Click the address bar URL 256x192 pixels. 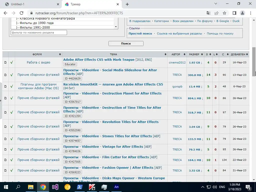79,13
